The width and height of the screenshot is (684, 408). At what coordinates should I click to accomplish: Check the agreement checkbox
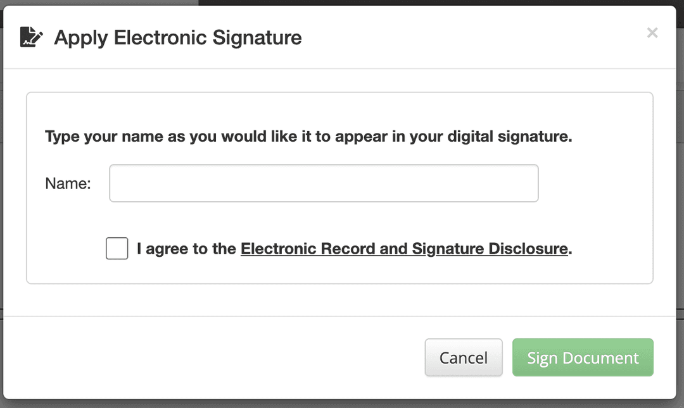coord(117,249)
